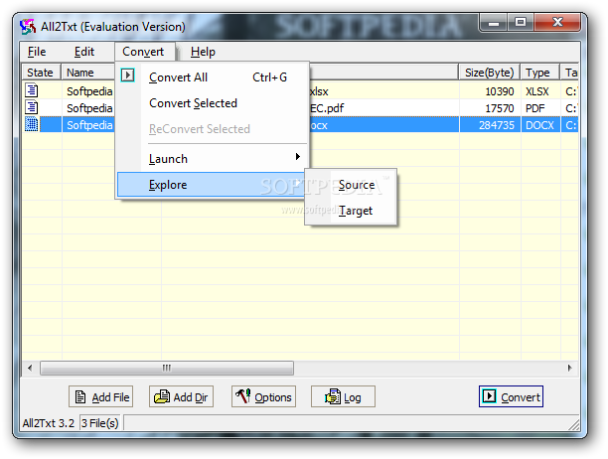Sort by the Type column header
The image size is (608, 459).
539,73
